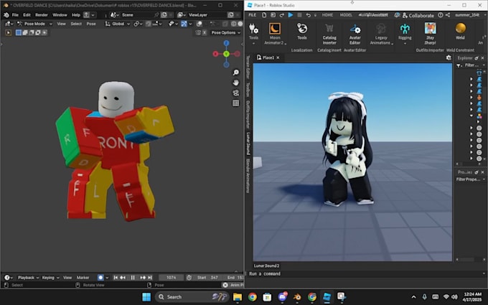
Task: Toggle Blender camera view gizmo
Action: coord(236,93)
